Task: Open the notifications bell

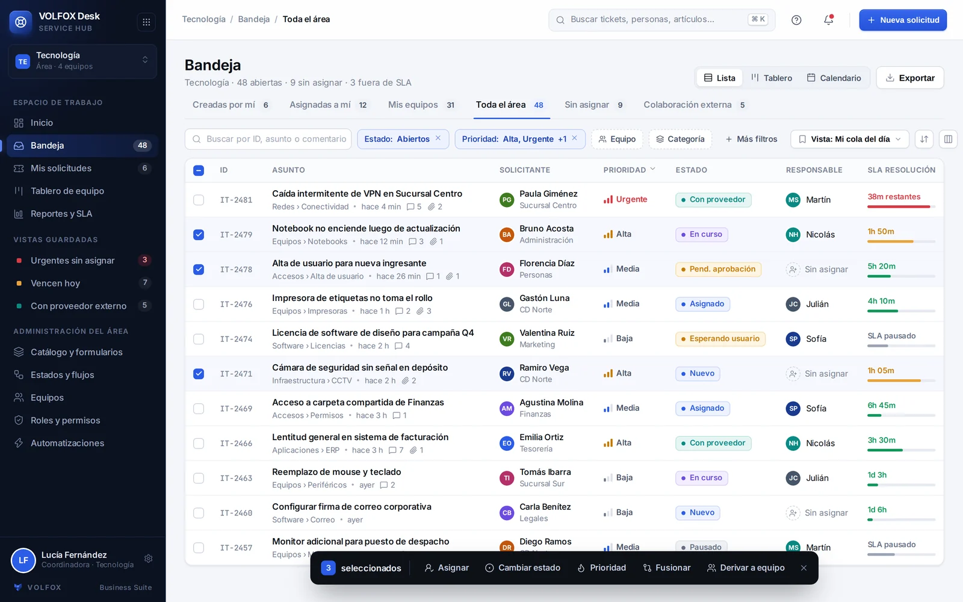Action: click(x=829, y=20)
